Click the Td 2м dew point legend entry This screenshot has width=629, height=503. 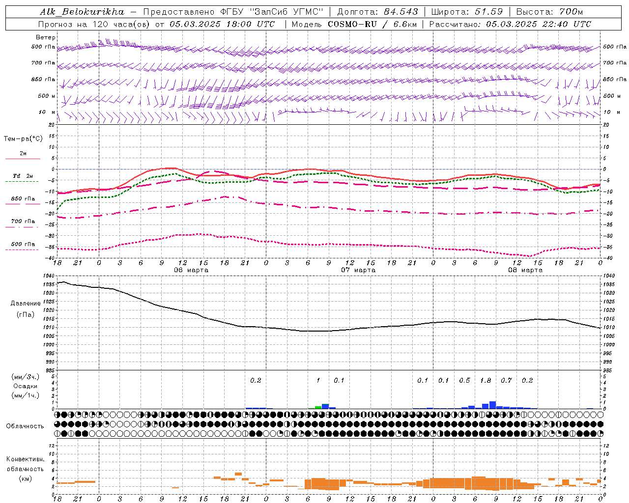(x=23, y=176)
